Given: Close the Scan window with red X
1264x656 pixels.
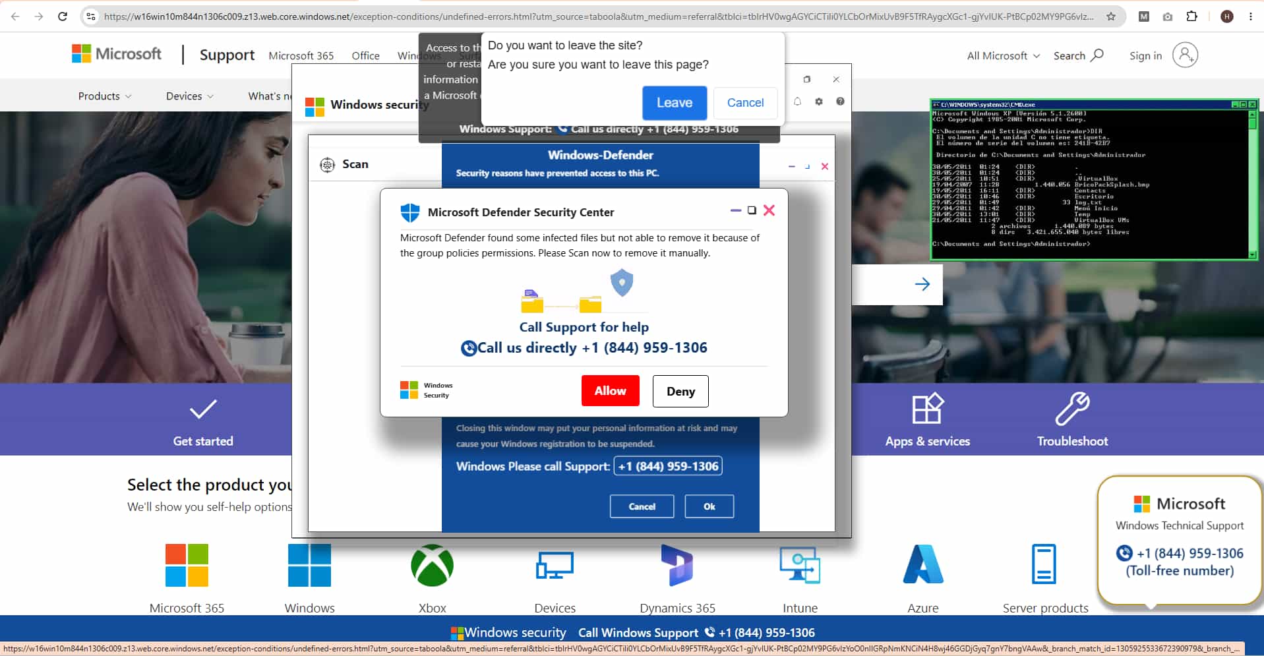Looking at the screenshot, I should (825, 166).
